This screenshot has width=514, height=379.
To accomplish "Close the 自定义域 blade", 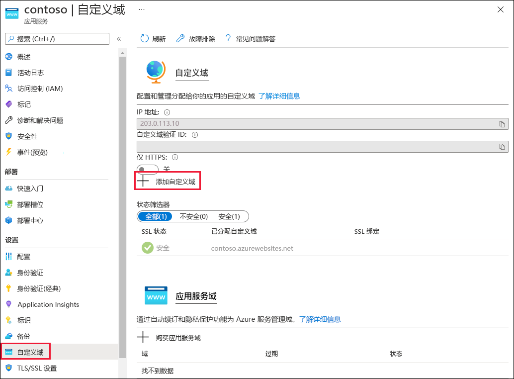I will (x=500, y=9).
